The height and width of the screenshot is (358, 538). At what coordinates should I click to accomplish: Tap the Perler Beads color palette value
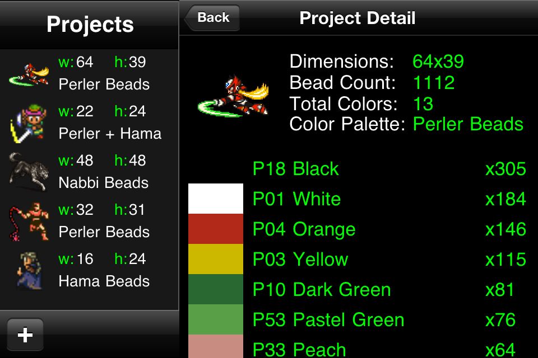468,124
